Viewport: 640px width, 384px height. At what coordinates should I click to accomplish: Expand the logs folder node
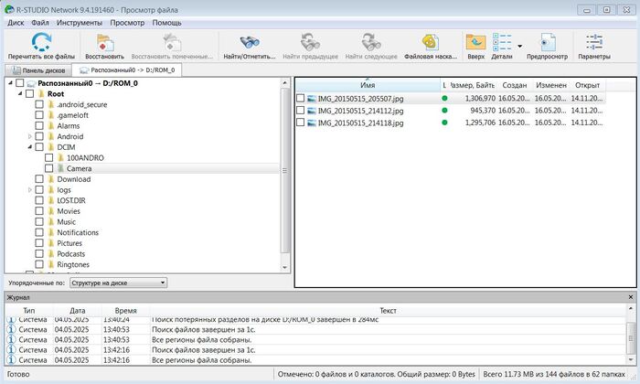point(30,190)
